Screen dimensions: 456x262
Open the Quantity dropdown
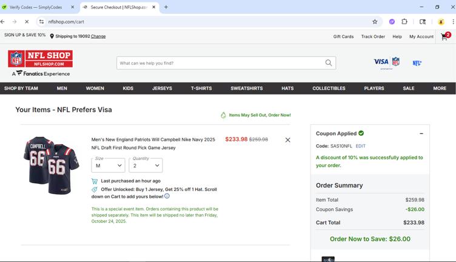point(146,165)
